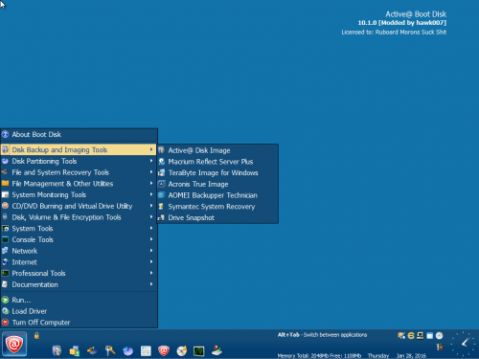The image size is (479, 359).
Task: Click the '10.1.0 [Modded by hawk007]' text
Action: 402,23
